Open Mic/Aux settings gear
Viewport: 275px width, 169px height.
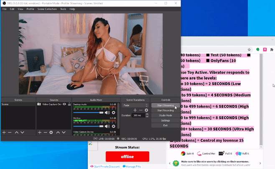(x=114, y=126)
